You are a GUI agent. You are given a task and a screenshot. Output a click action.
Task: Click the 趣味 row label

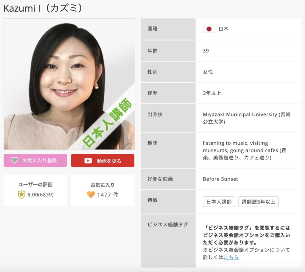click(x=152, y=143)
